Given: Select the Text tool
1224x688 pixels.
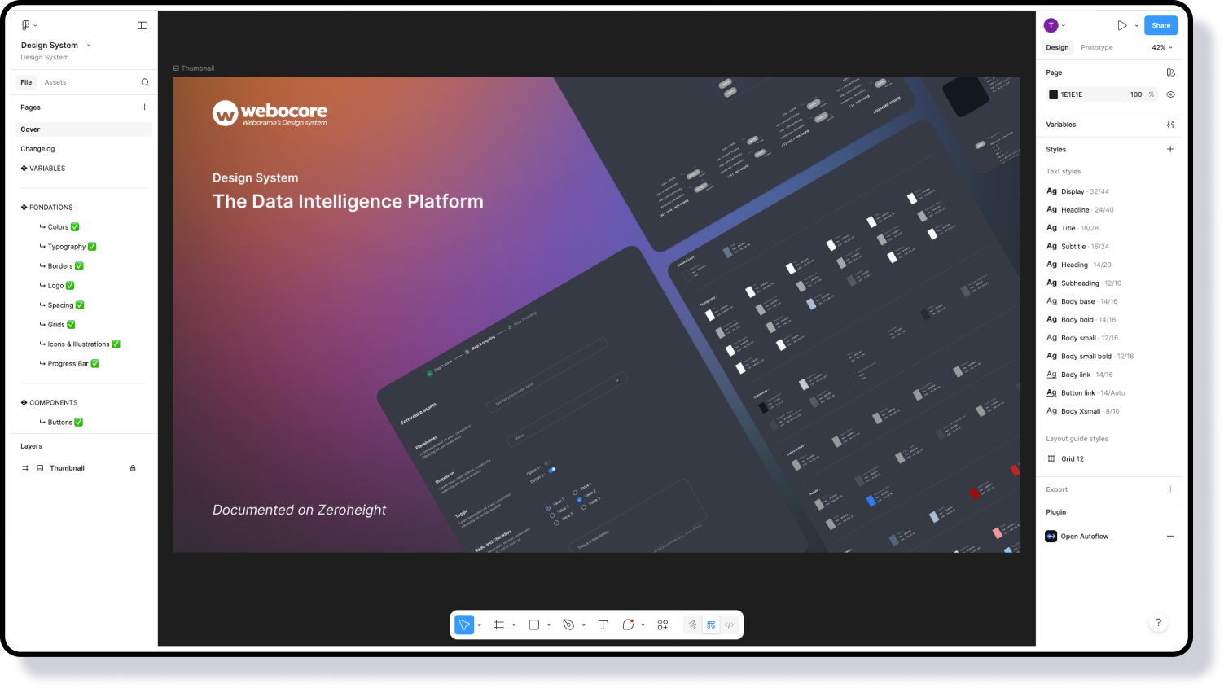Looking at the screenshot, I should (603, 625).
